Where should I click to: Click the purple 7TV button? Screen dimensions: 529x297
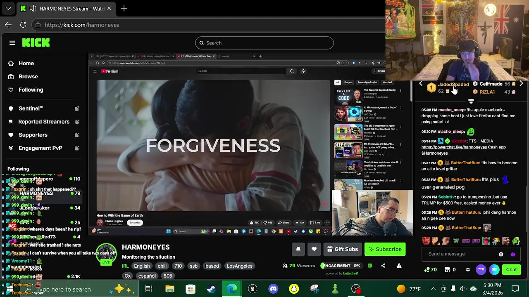481,270
